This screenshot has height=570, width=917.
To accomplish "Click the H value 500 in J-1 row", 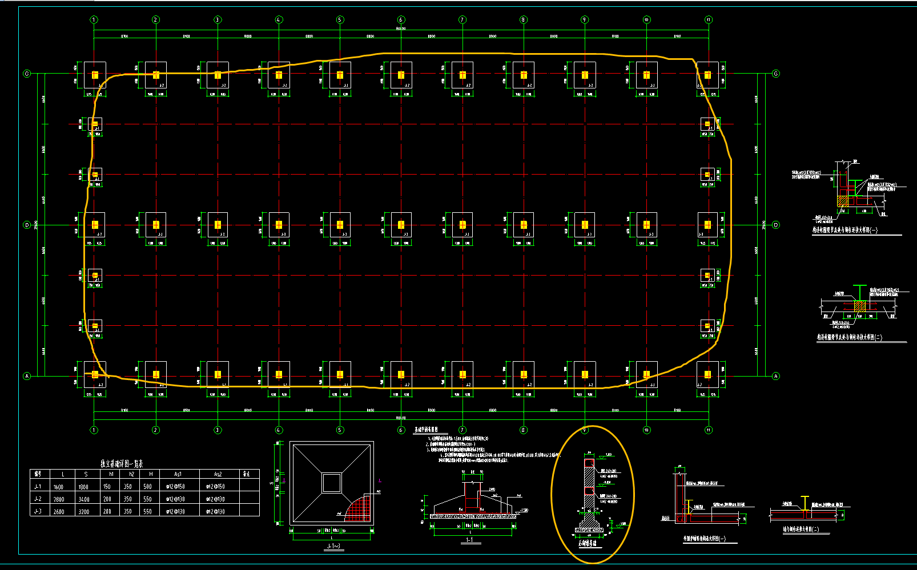I will pyautogui.click(x=147, y=487).
